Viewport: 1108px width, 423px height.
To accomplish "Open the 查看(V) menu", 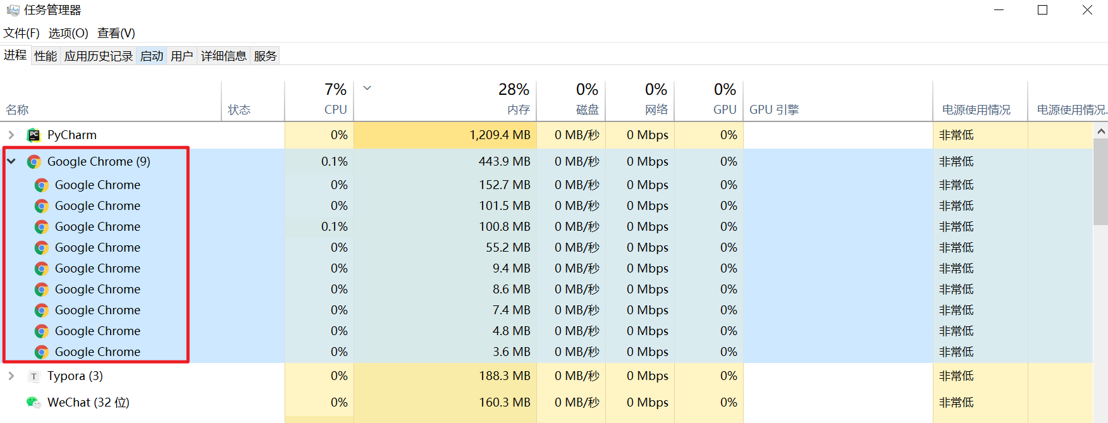I will 116,34.
